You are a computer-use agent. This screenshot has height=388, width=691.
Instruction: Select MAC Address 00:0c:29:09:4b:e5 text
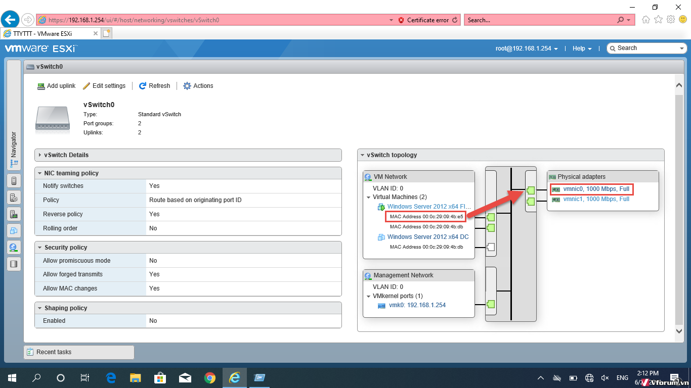point(426,216)
